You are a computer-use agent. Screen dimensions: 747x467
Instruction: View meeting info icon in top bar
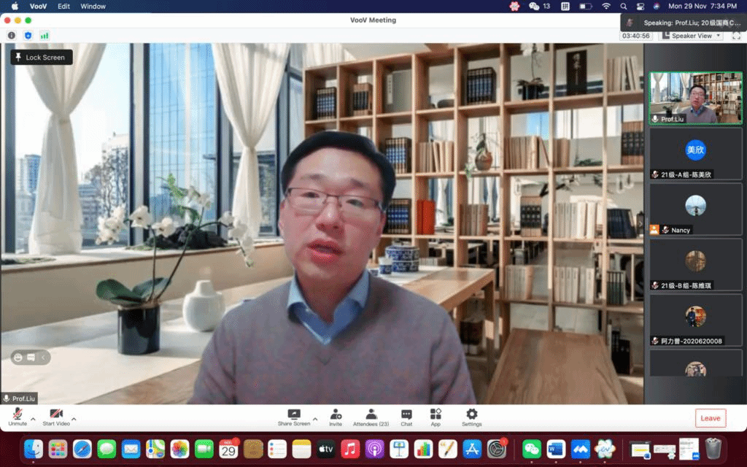12,35
